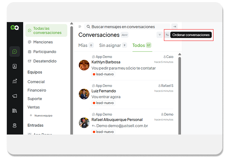Open the Financeiro team
This screenshot has height=158, width=232.
tap(37, 90)
